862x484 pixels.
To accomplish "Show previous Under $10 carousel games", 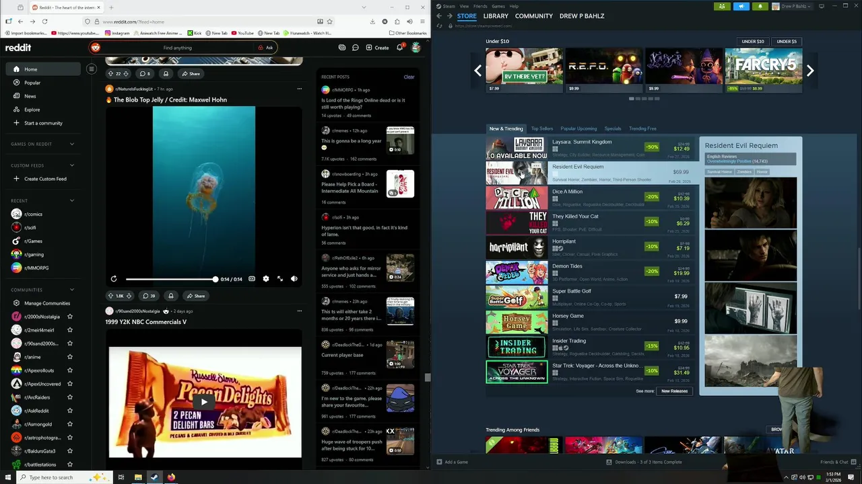I will pyautogui.click(x=477, y=71).
